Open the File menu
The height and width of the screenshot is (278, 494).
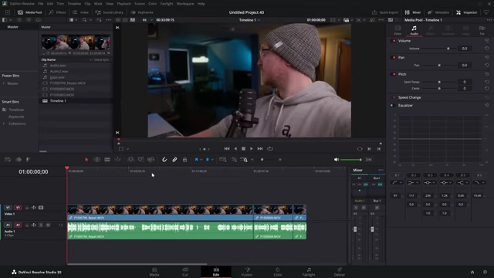(41, 4)
